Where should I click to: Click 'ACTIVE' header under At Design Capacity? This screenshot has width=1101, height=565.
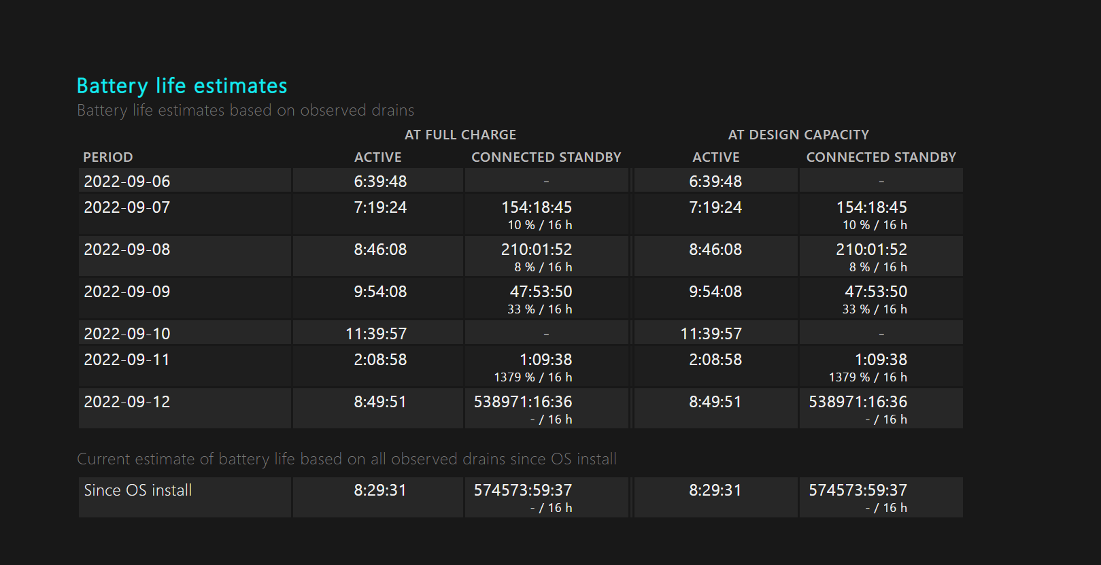(716, 157)
